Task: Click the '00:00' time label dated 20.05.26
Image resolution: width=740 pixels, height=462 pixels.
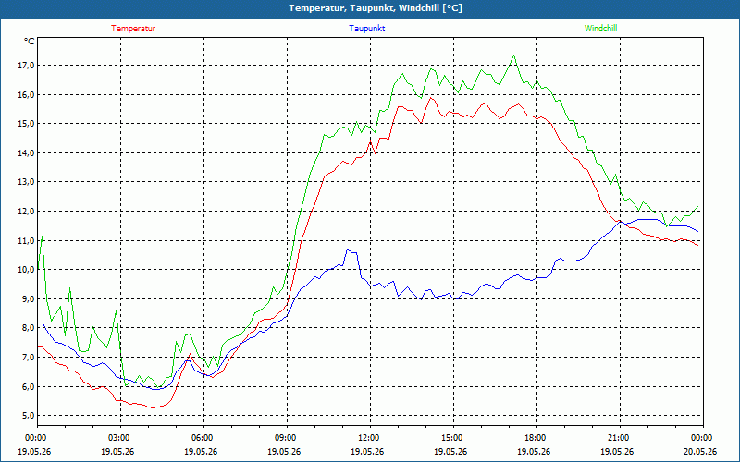Action: point(701,438)
